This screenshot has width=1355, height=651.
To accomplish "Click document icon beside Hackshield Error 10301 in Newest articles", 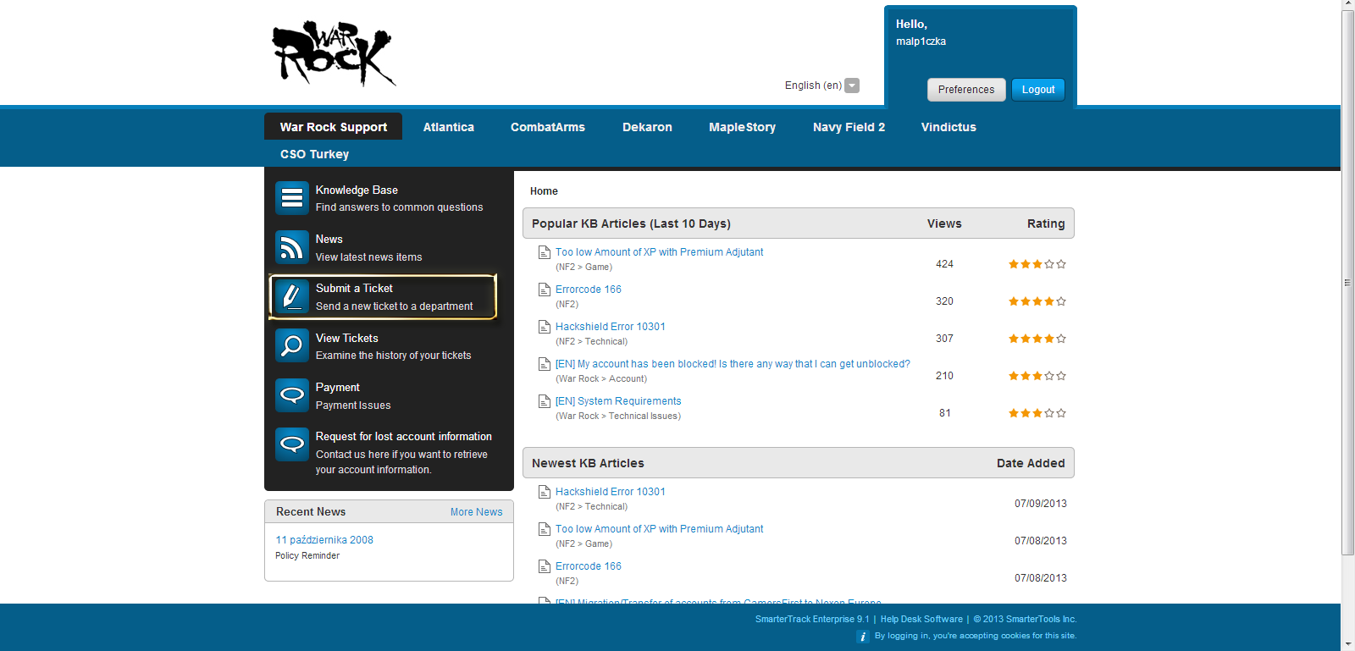I will pos(545,492).
